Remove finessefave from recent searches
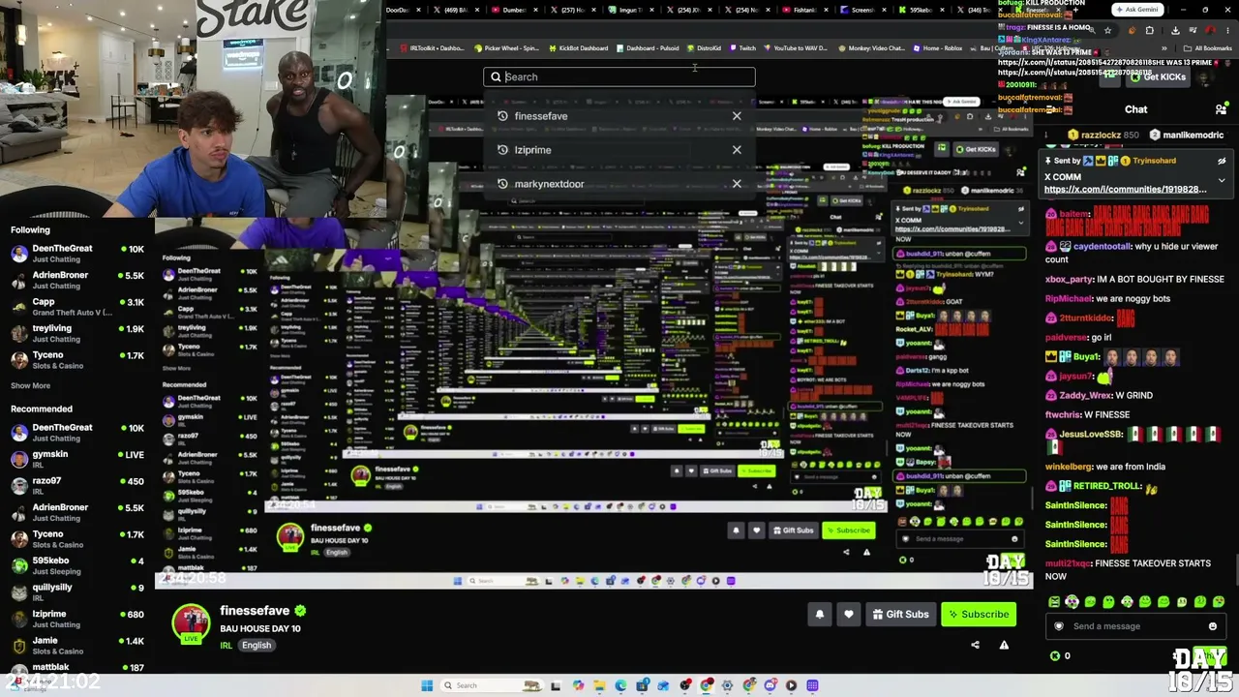This screenshot has width=1239, height=697. tap(737, 116)
